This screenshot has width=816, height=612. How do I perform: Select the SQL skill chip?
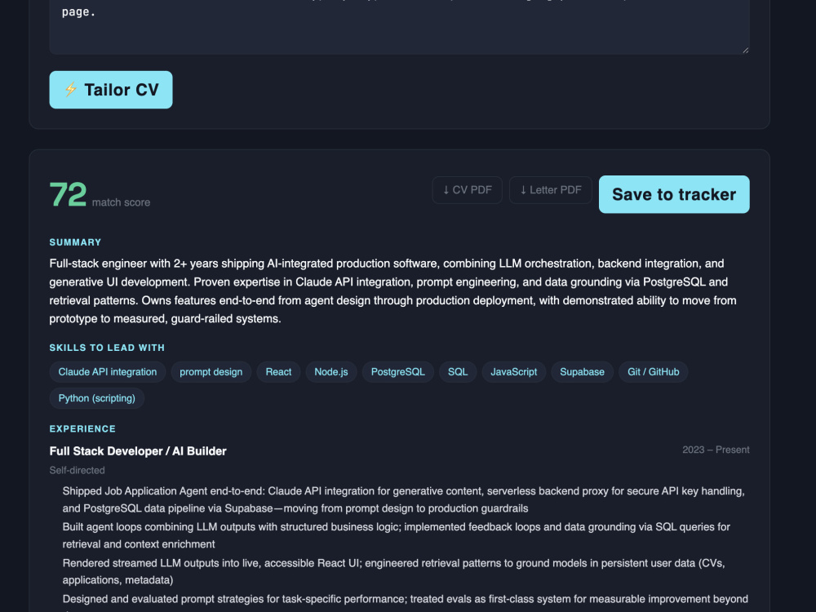point(458,372)
